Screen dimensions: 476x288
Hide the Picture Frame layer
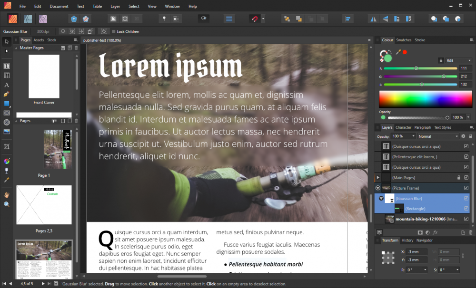tap(466, 188)
